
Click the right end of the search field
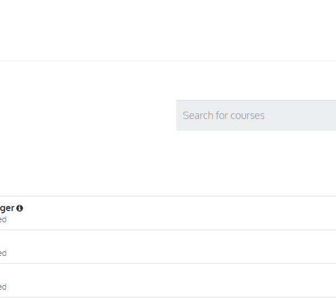(330, 116)
